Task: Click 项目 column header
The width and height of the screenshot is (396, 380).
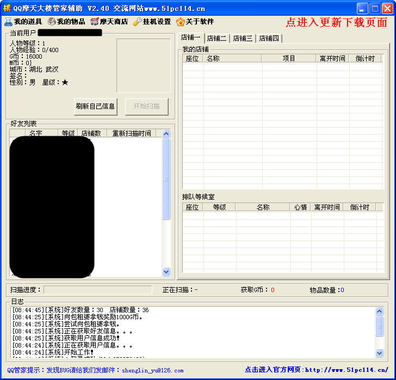Action: (x=289, y=59)
